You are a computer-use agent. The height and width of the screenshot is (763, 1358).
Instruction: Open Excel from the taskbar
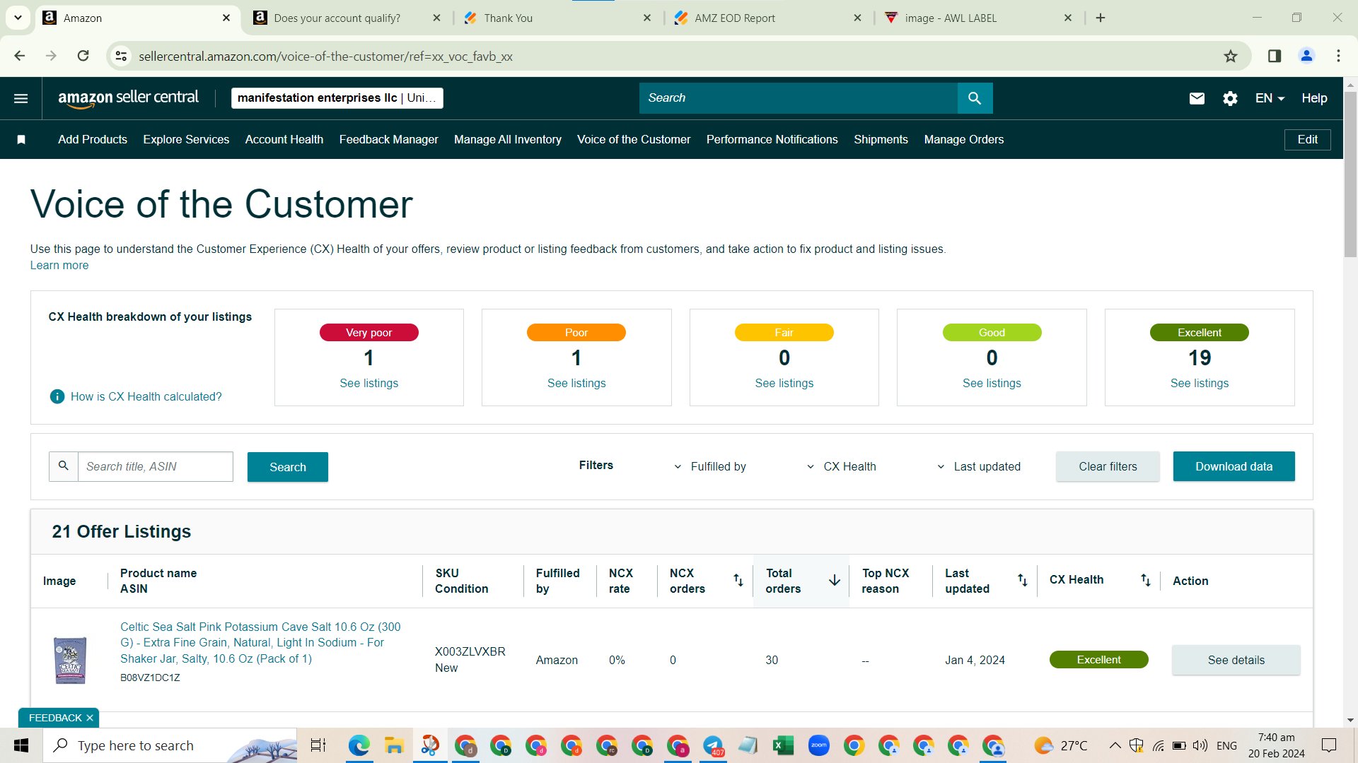[783, 745]
